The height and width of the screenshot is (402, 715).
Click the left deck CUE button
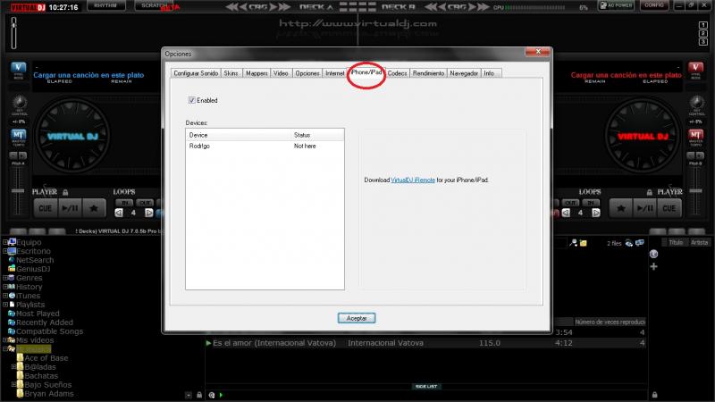(x=46, y=208)
